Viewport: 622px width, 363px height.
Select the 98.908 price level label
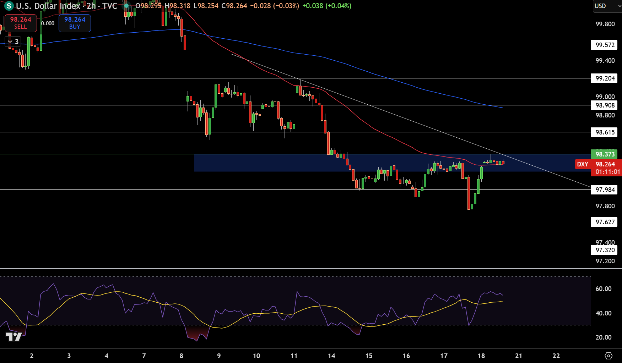point(605,105)
